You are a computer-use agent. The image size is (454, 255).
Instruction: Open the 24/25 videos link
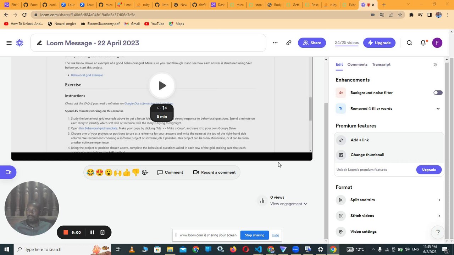(347, 42)
